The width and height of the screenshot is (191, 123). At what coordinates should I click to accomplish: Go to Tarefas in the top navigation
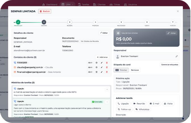pos(84,5)
